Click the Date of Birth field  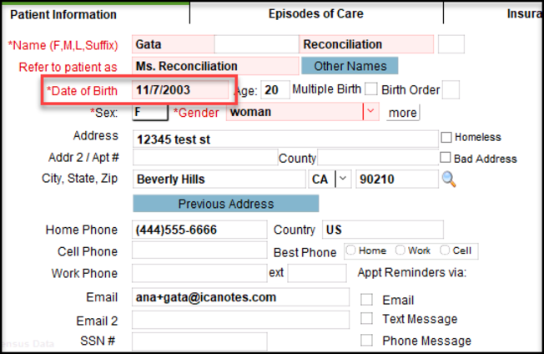click(179, 89)
